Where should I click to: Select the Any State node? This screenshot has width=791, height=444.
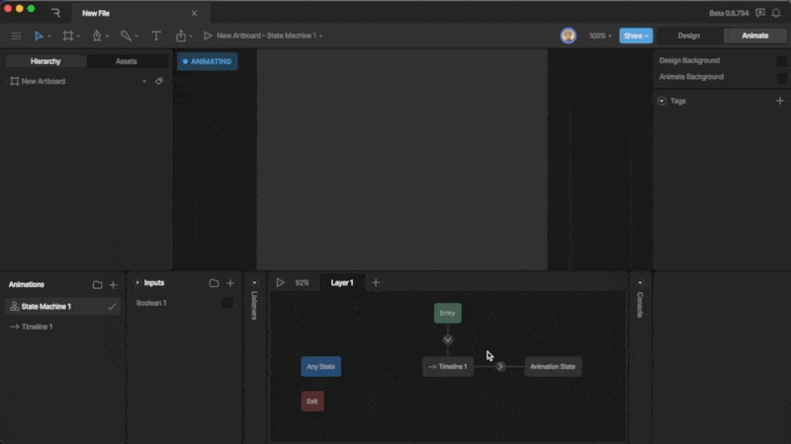point(320,366)
